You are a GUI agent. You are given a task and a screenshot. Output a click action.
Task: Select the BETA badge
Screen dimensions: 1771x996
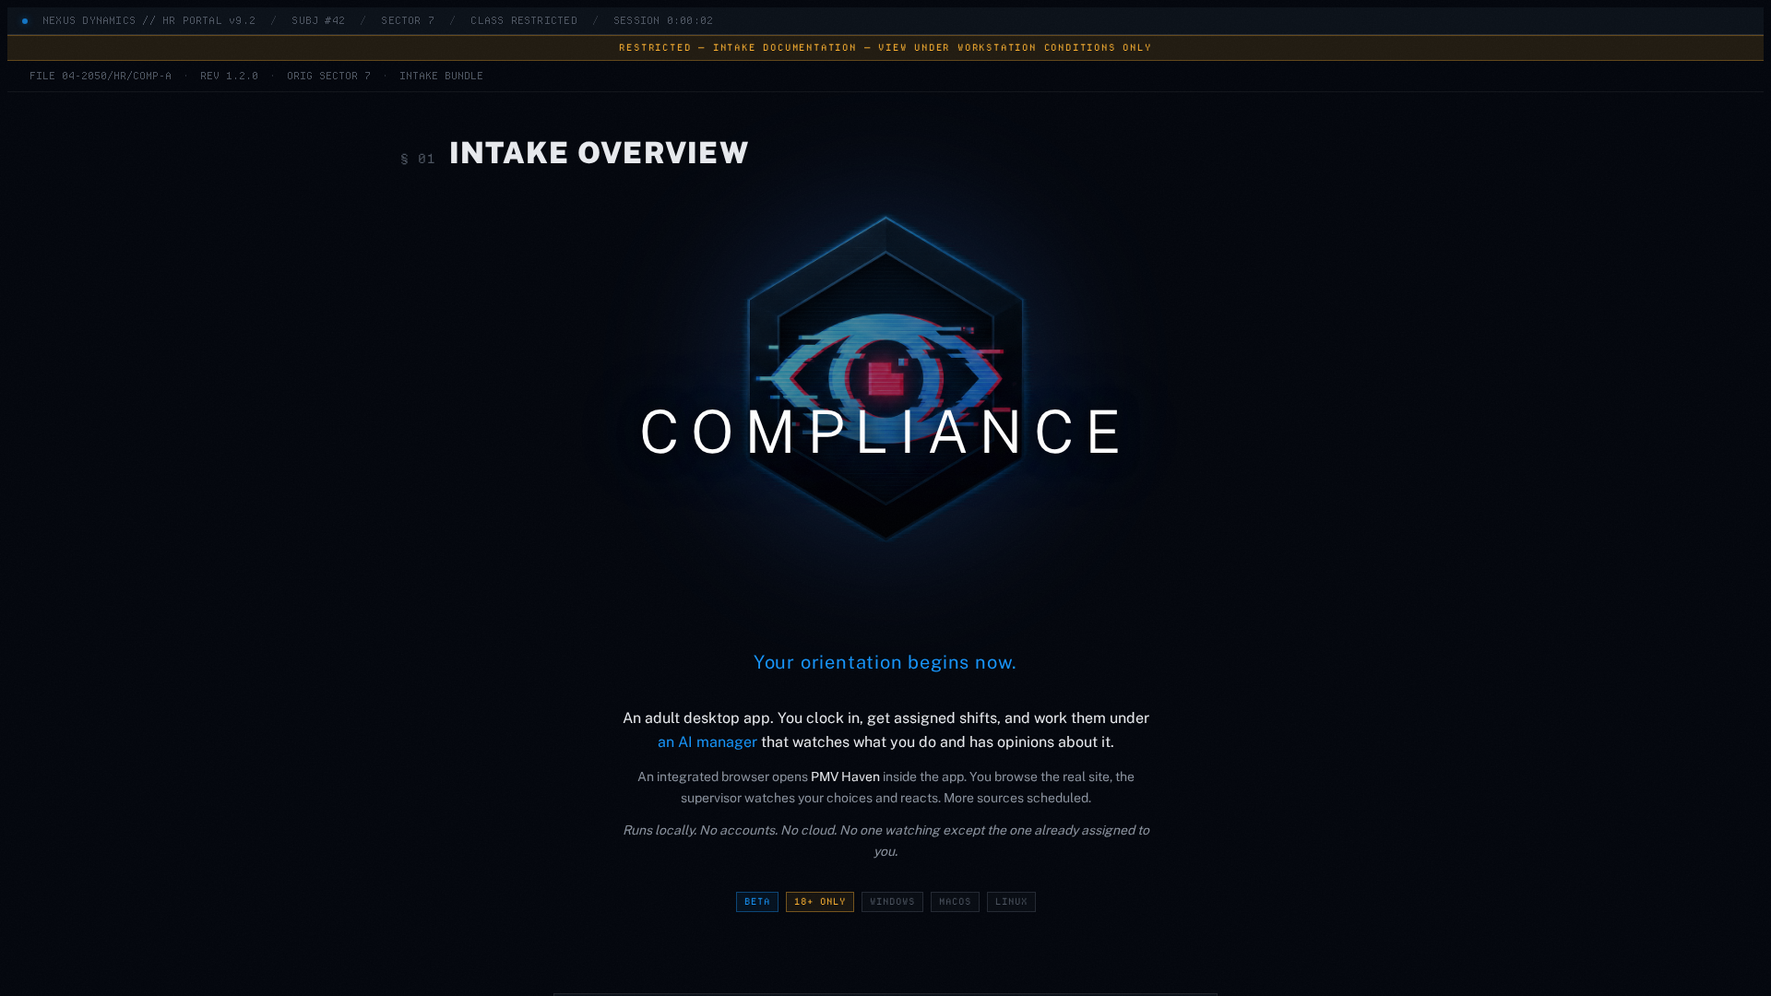756,902
